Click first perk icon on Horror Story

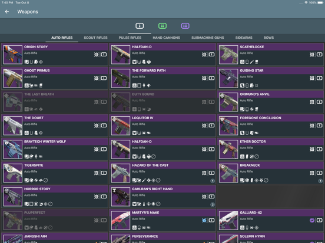pyautogui.click(x=26, y=204)
